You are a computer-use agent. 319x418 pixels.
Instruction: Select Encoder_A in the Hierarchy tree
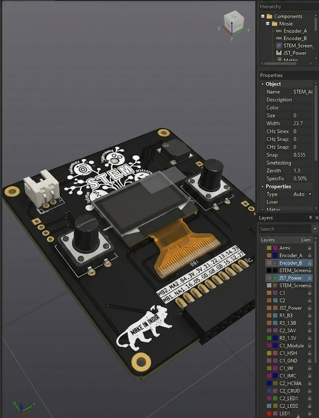click(x=295, y=31)
